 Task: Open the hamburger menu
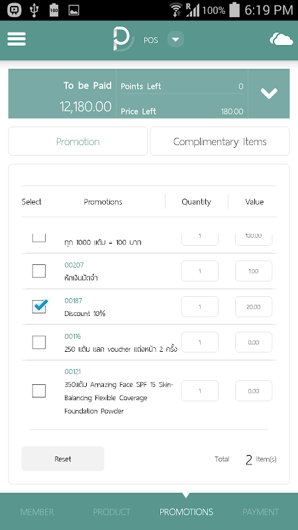tap(17, 39)
